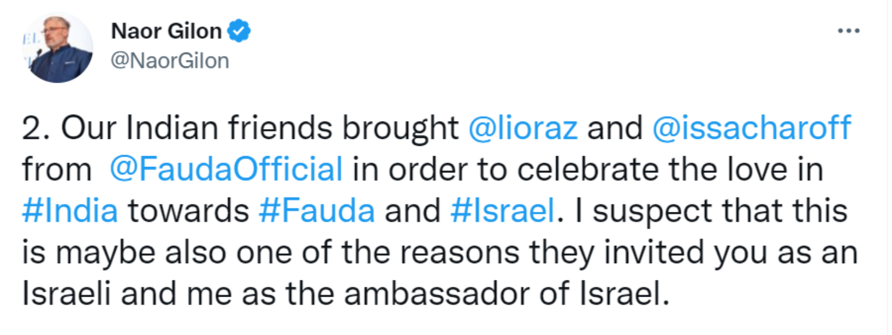Open the @FaudaOfficial mention
Image resolution: width=892 pixels, height=335 pixels.
tap(226, 169)
